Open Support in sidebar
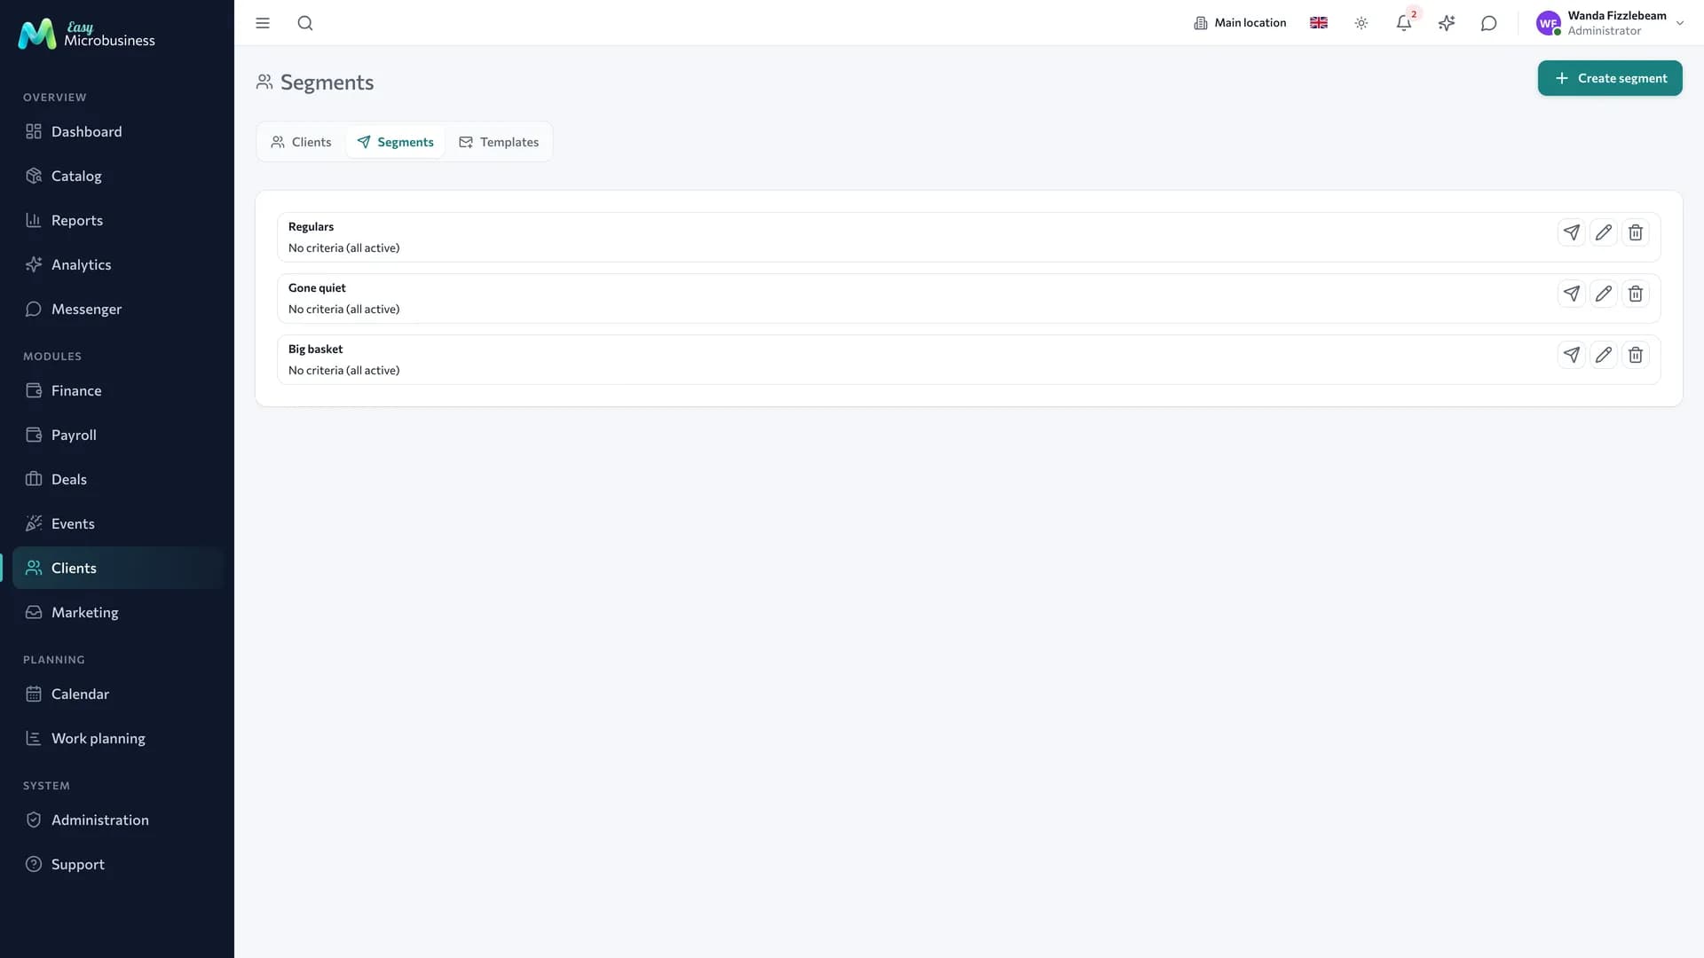Image resolution: width=1704 pixels, height=958 pixels. pyautogui.click(x=117, y=864)
